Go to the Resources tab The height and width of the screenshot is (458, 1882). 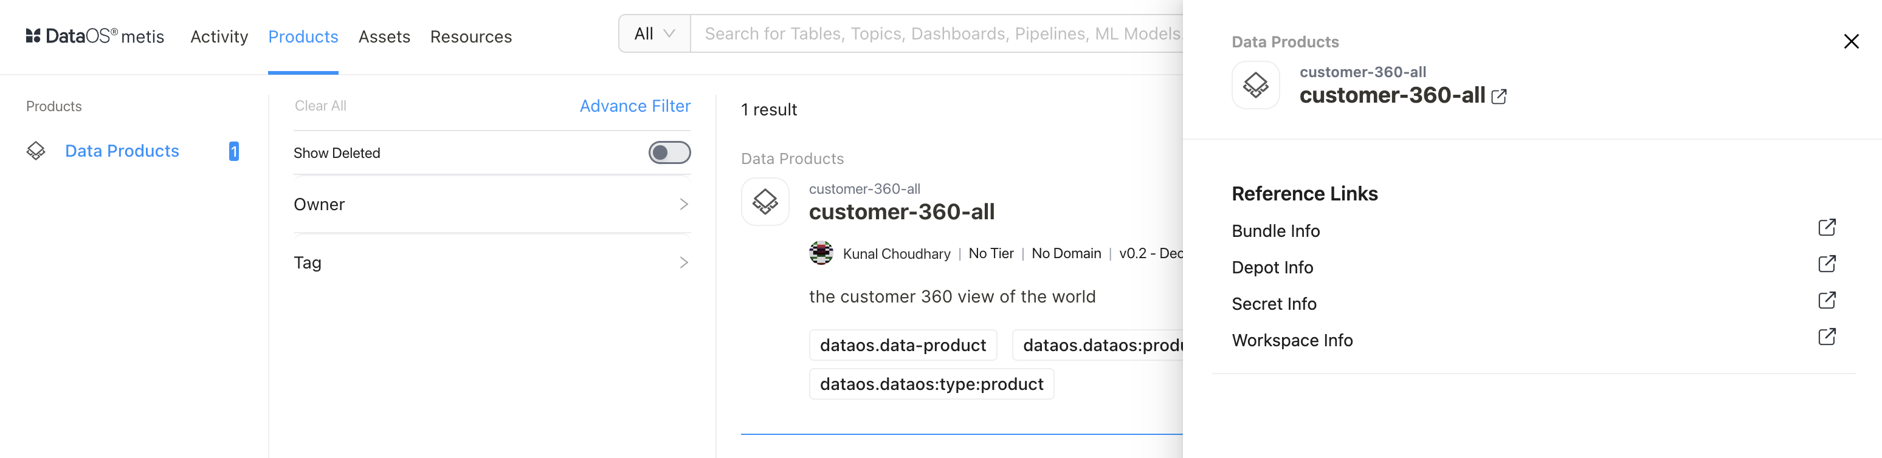(471, 36)
